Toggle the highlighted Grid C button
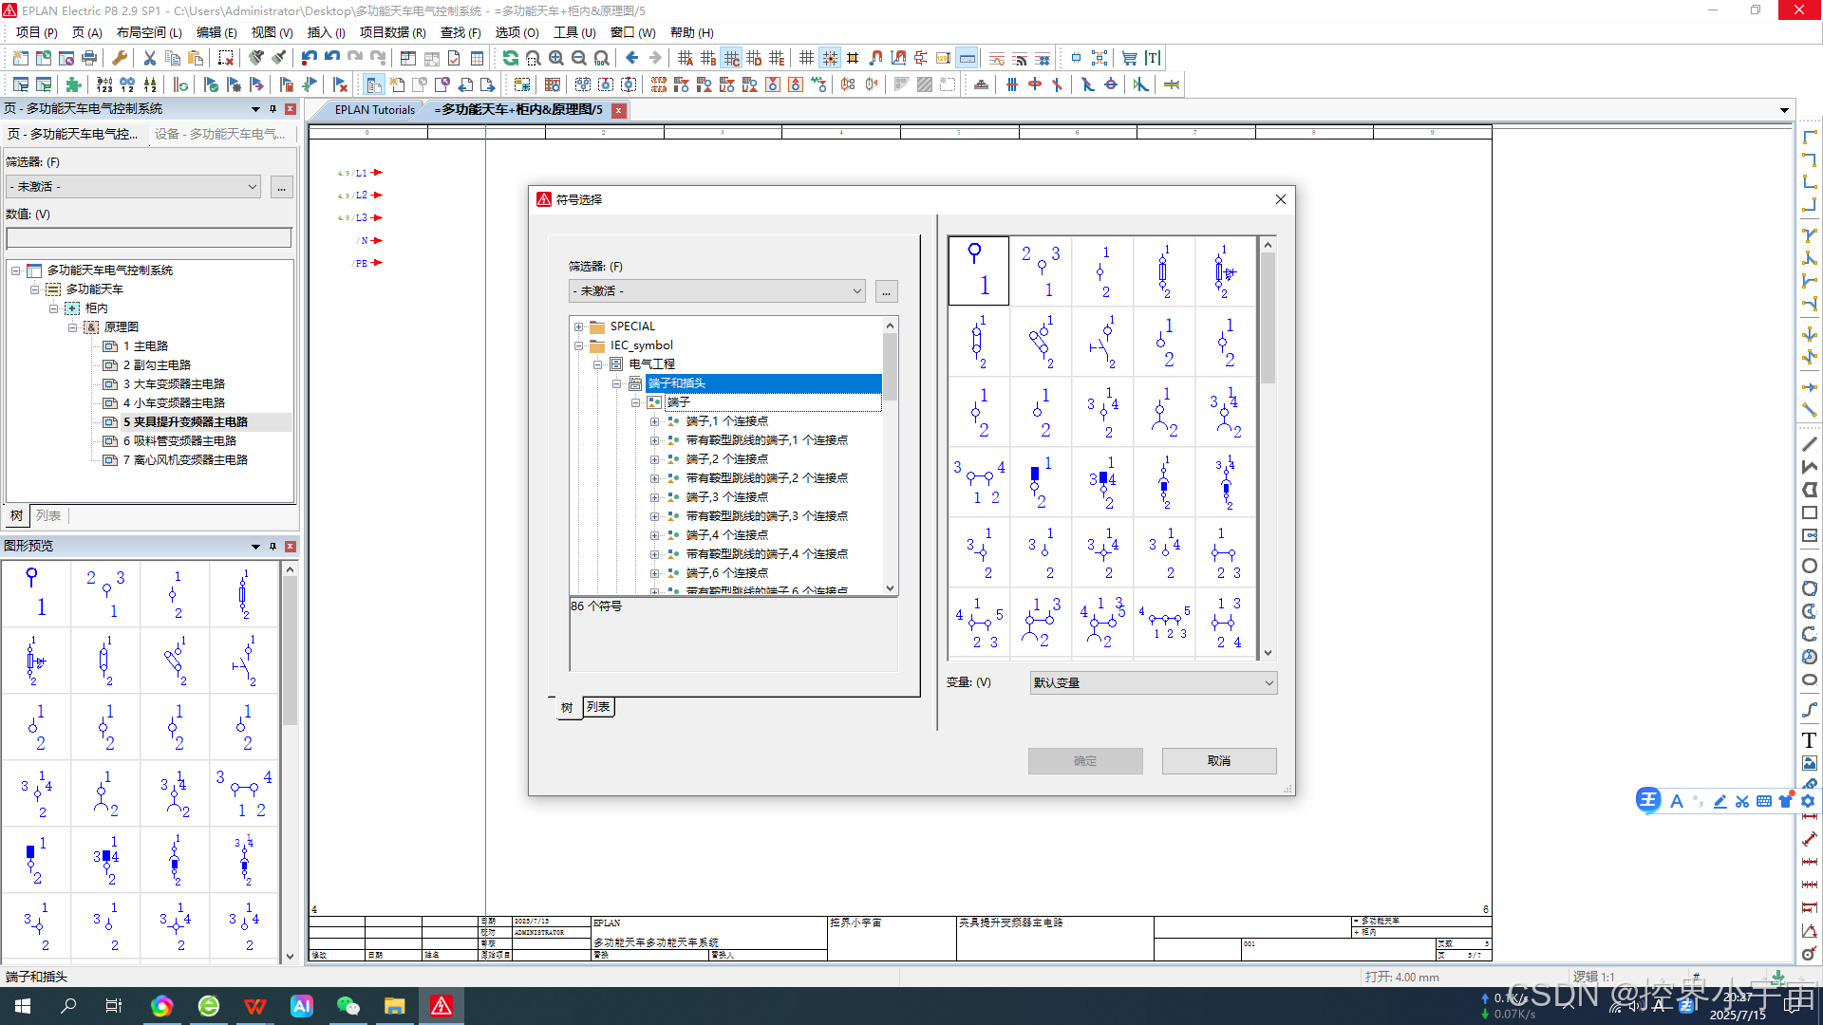 click(731, 58)
